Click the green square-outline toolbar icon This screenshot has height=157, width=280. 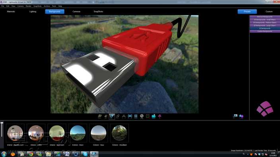click(x=148, y=116)
